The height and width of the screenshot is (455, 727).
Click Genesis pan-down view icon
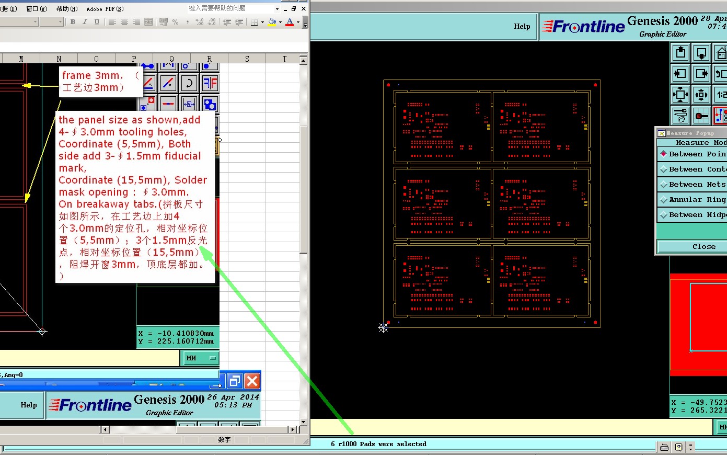(701, 53)
